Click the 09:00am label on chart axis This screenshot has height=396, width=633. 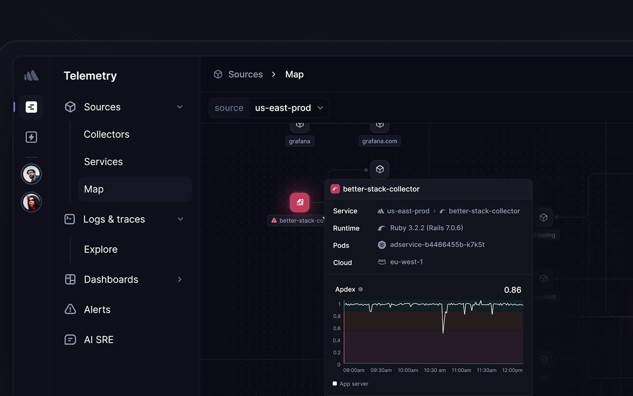tap(354, 370)
